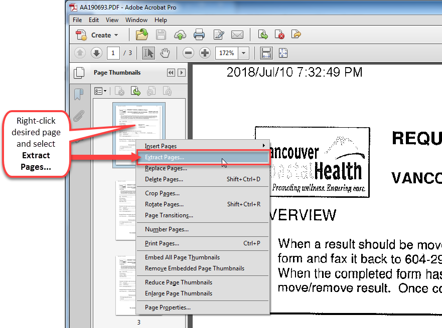Click the Sign document icon
The width and height of the screenshot is (442, 328).
click(218, 35)
